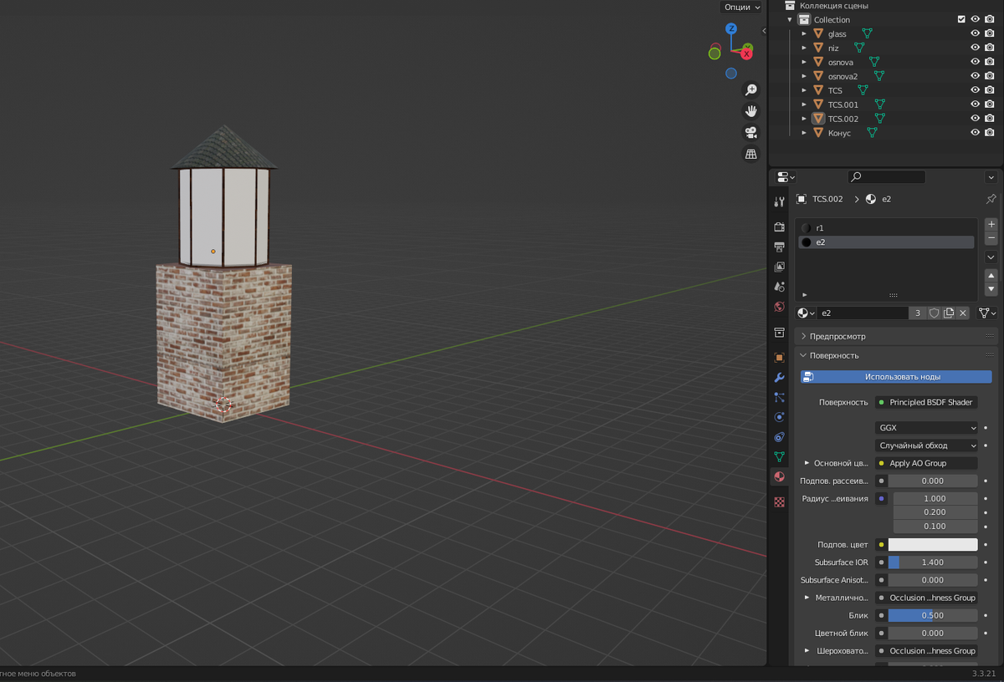
Task: Open the GGX distribution dropdown
Action: [x=926, y=428]
